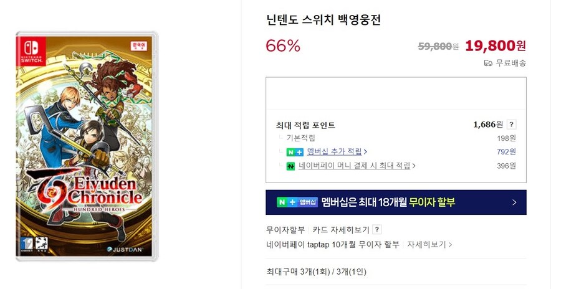Click the green Naver Pay icon

pyautogui.click(x=290, y=166)
